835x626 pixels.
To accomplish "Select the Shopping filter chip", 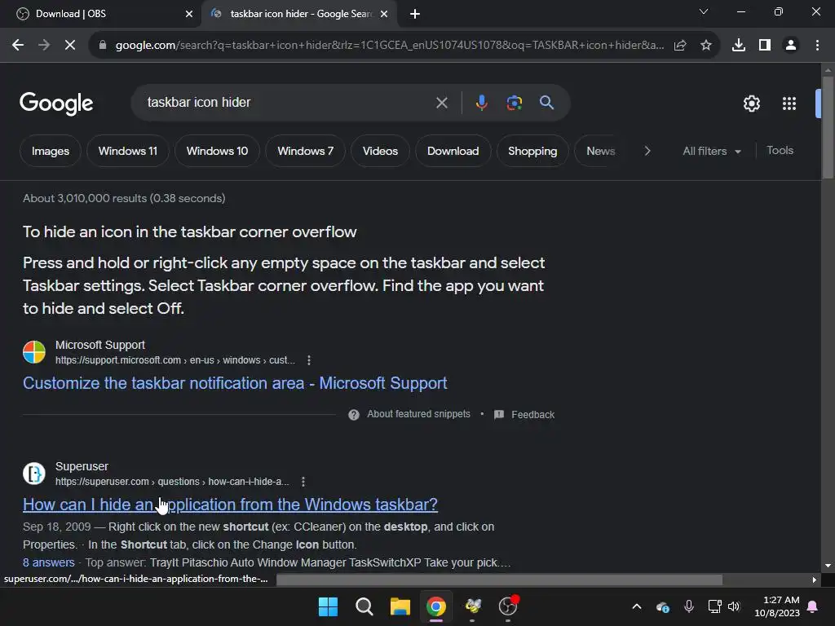I will [532, 151].
